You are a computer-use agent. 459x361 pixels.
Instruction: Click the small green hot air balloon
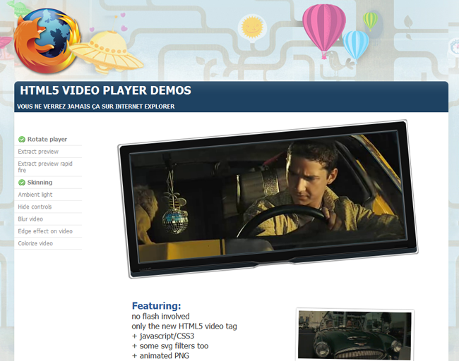(370, 19)
